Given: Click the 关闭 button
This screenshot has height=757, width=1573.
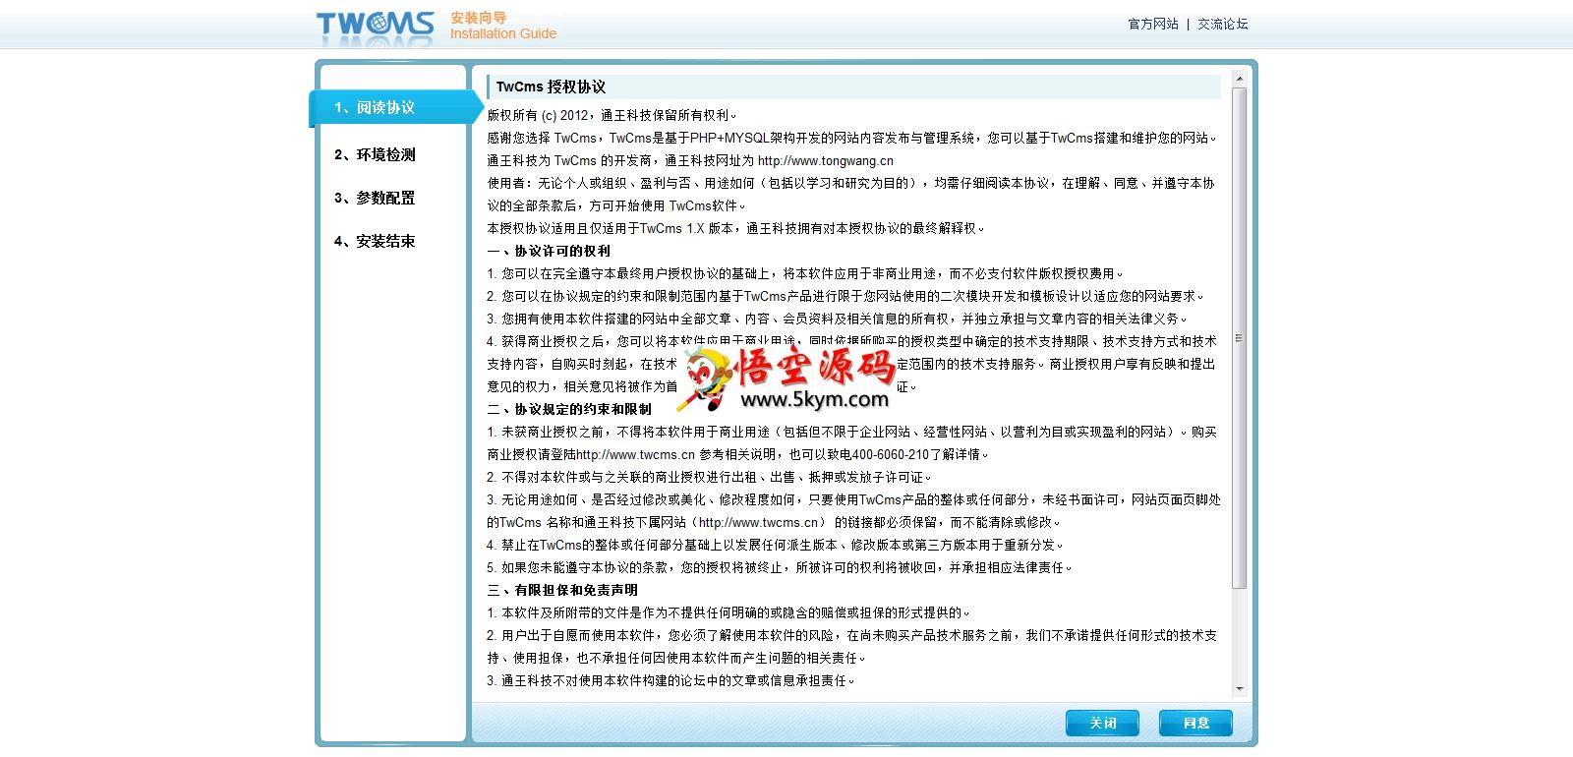Looking at the screenshot, I should 1102,723.
